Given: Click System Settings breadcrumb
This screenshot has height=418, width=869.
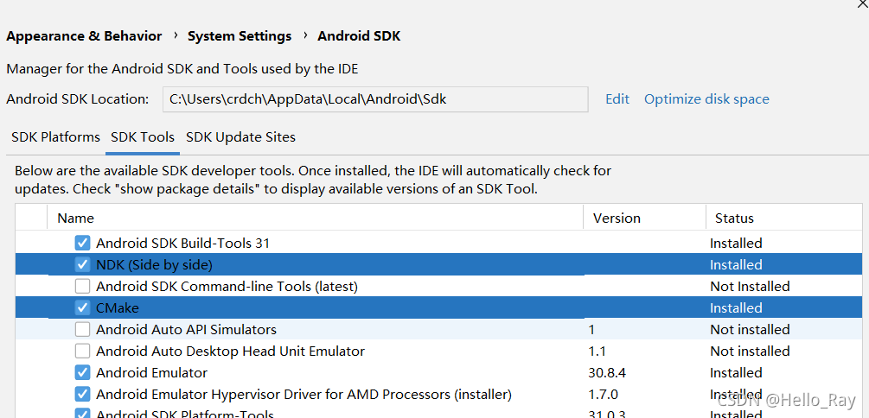Looking at the screenshot, I should pos(240,36).
